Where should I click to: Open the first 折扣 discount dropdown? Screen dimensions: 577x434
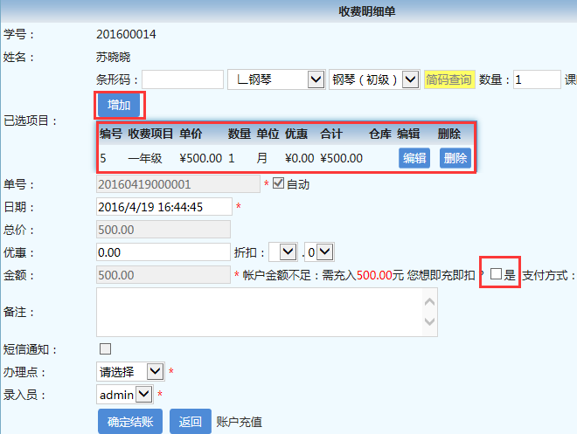pyautogui.click(x=283, y=251)
